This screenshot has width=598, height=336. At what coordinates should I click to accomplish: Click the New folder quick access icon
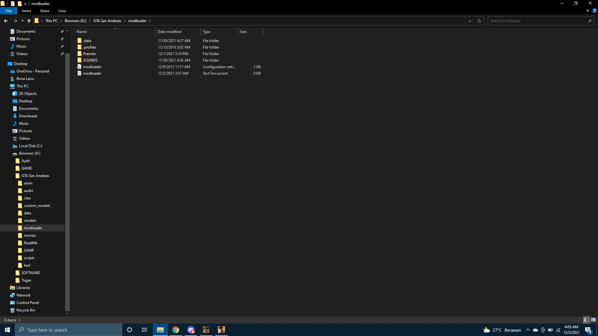[x=20, y=3]
